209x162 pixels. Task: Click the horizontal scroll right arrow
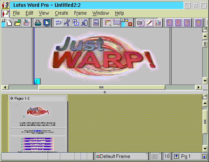pos(199,87)
